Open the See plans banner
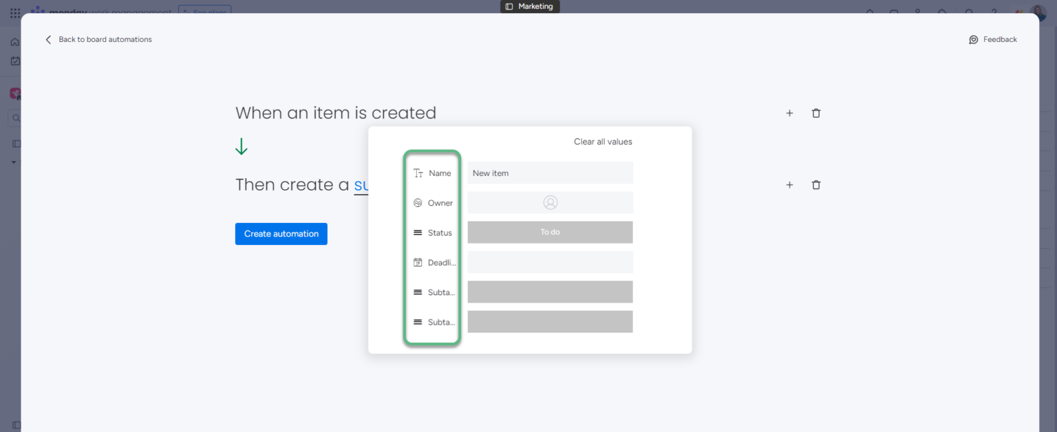Viewport: 1057px width, 432px height. [204, 11]
